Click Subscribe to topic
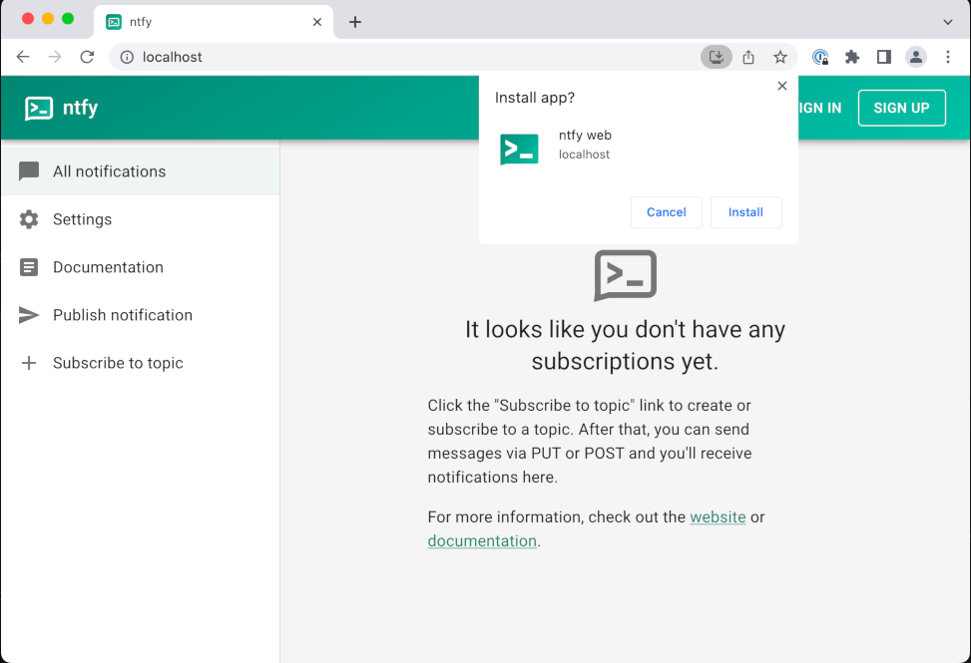The width and height of the screenshot is (971, 663). tap(118, 363)
